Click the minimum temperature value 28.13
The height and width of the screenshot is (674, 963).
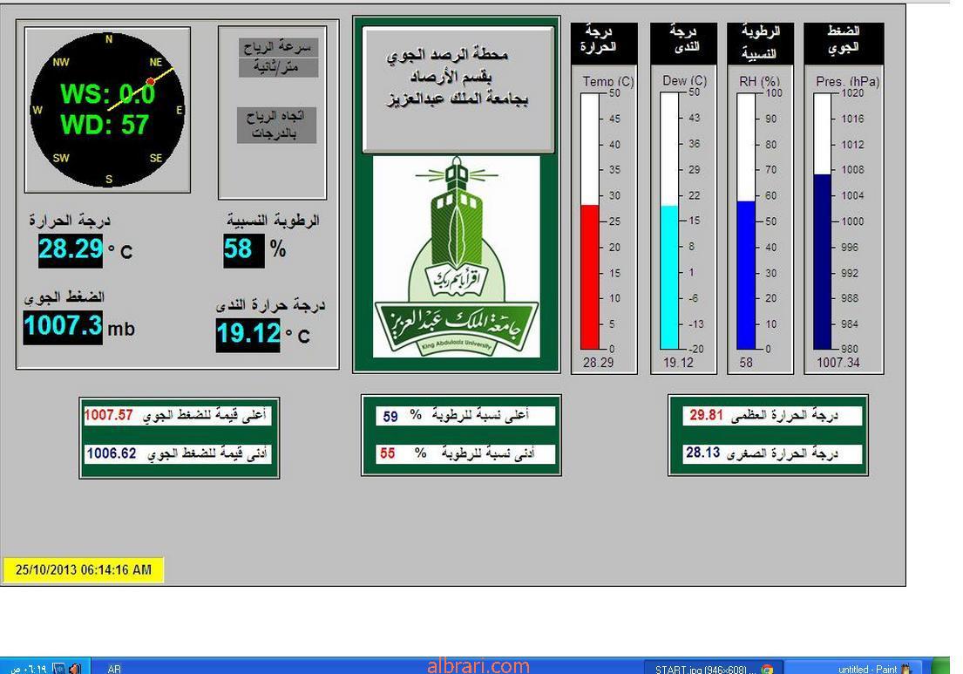702,453
